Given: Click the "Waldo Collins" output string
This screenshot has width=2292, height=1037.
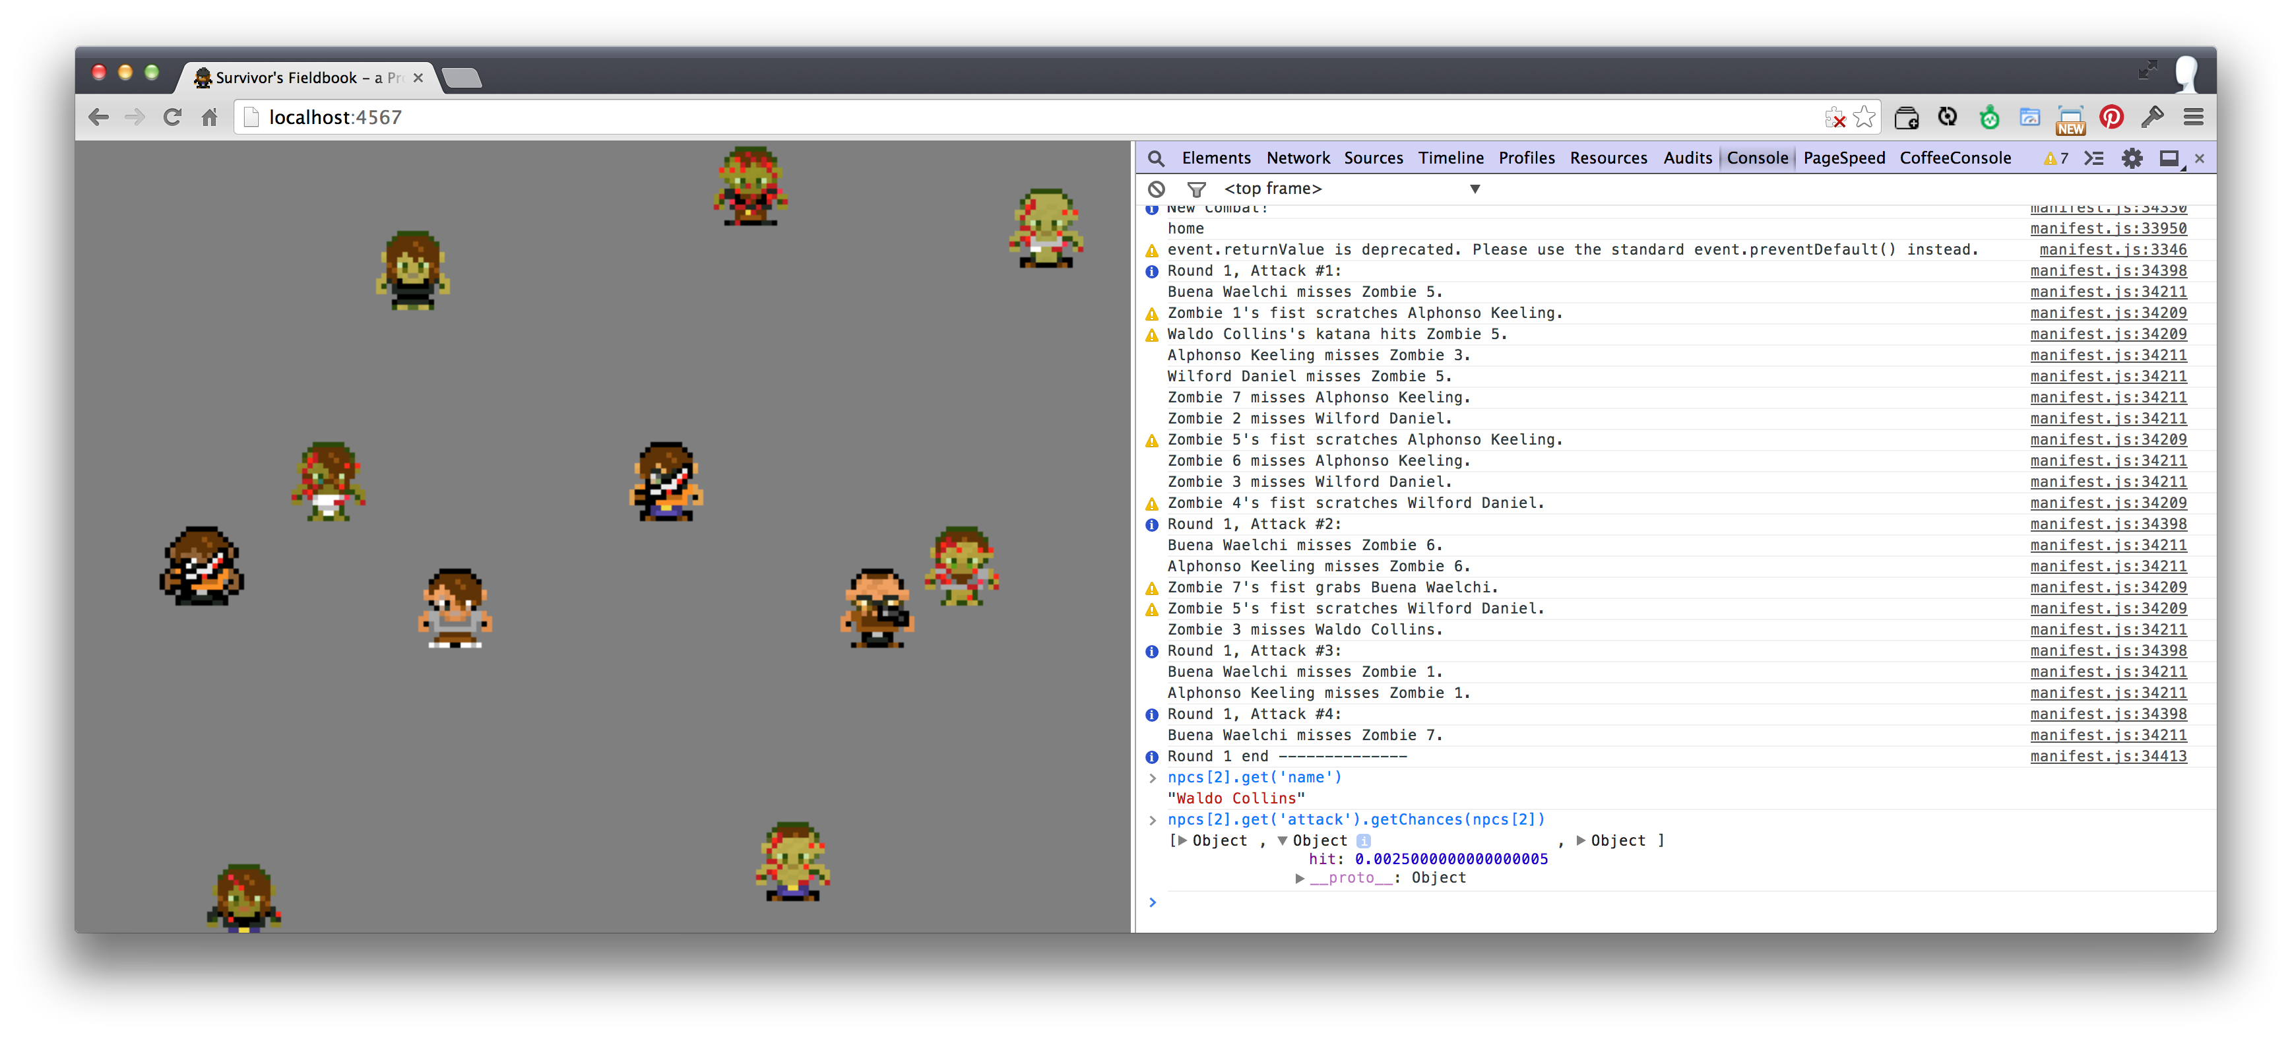Looking at the screenshot, I should (x=1236, y=799).
